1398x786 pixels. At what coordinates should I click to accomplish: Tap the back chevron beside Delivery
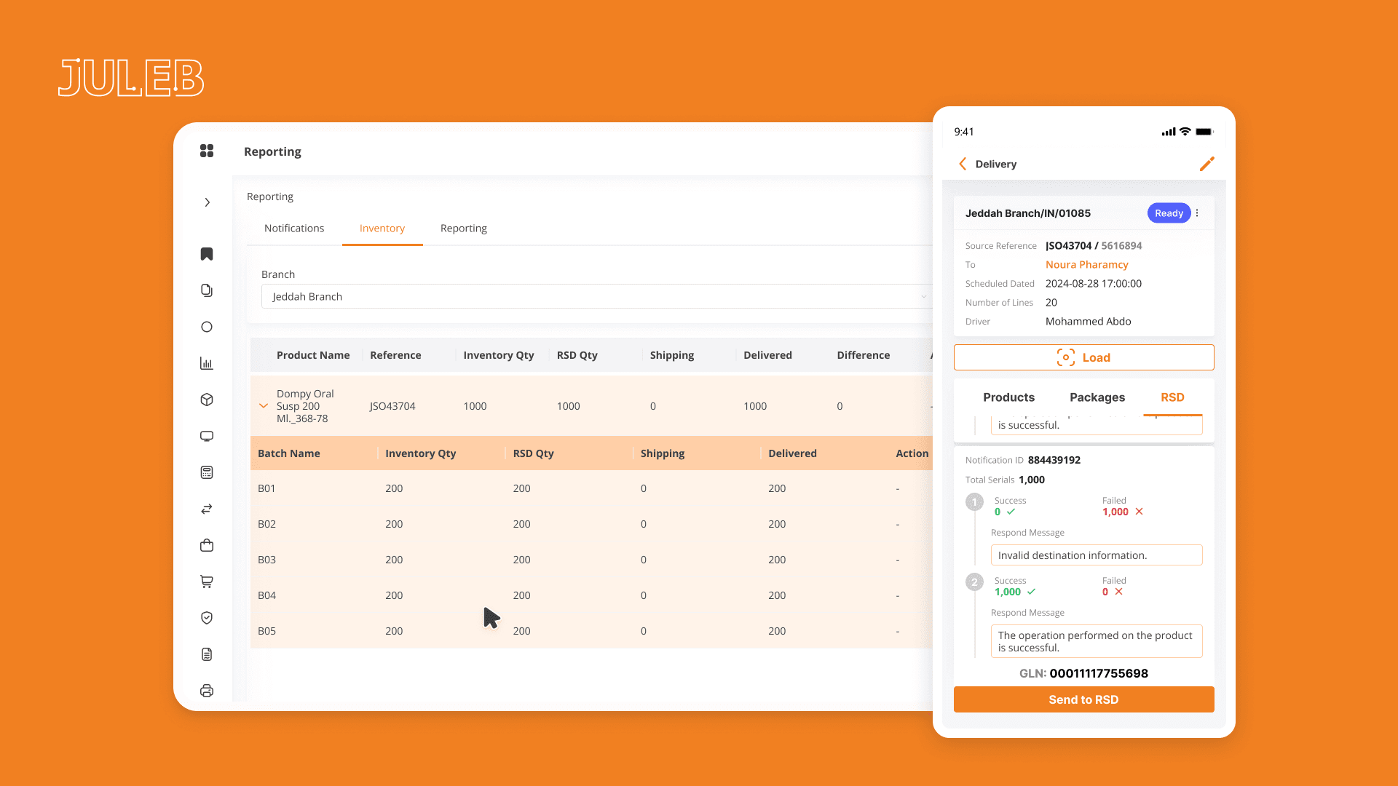pyautogui.click(x=963, y=164)
